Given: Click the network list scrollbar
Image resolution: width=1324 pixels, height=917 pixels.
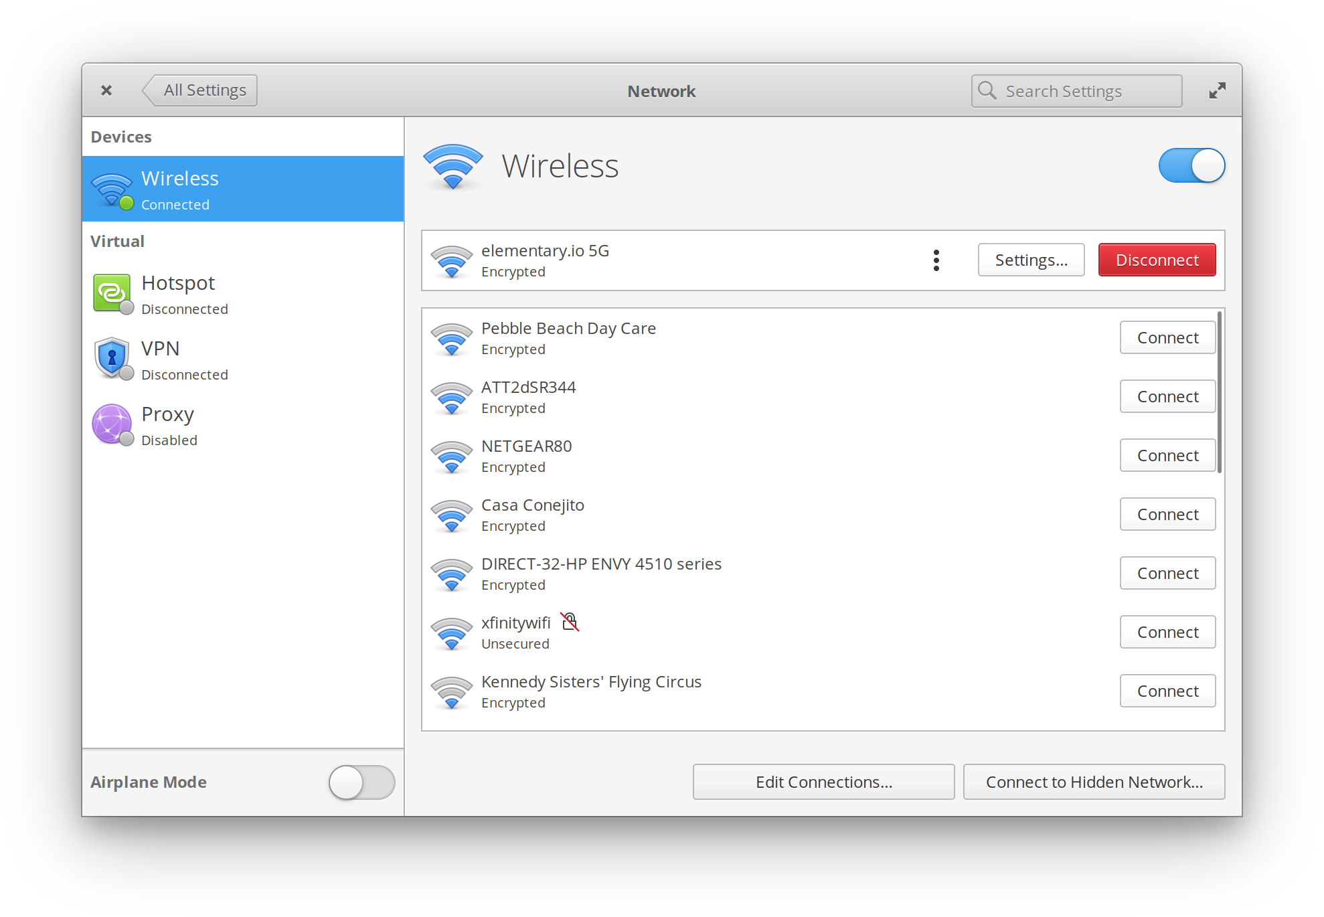Looking at the screenshot, I should [x=1220, y=392].
